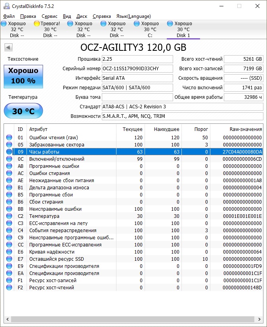Screen dimensions: 267x327
Task: Select the yellow Тревога! disk tab
Action: [x=50, y=29]
